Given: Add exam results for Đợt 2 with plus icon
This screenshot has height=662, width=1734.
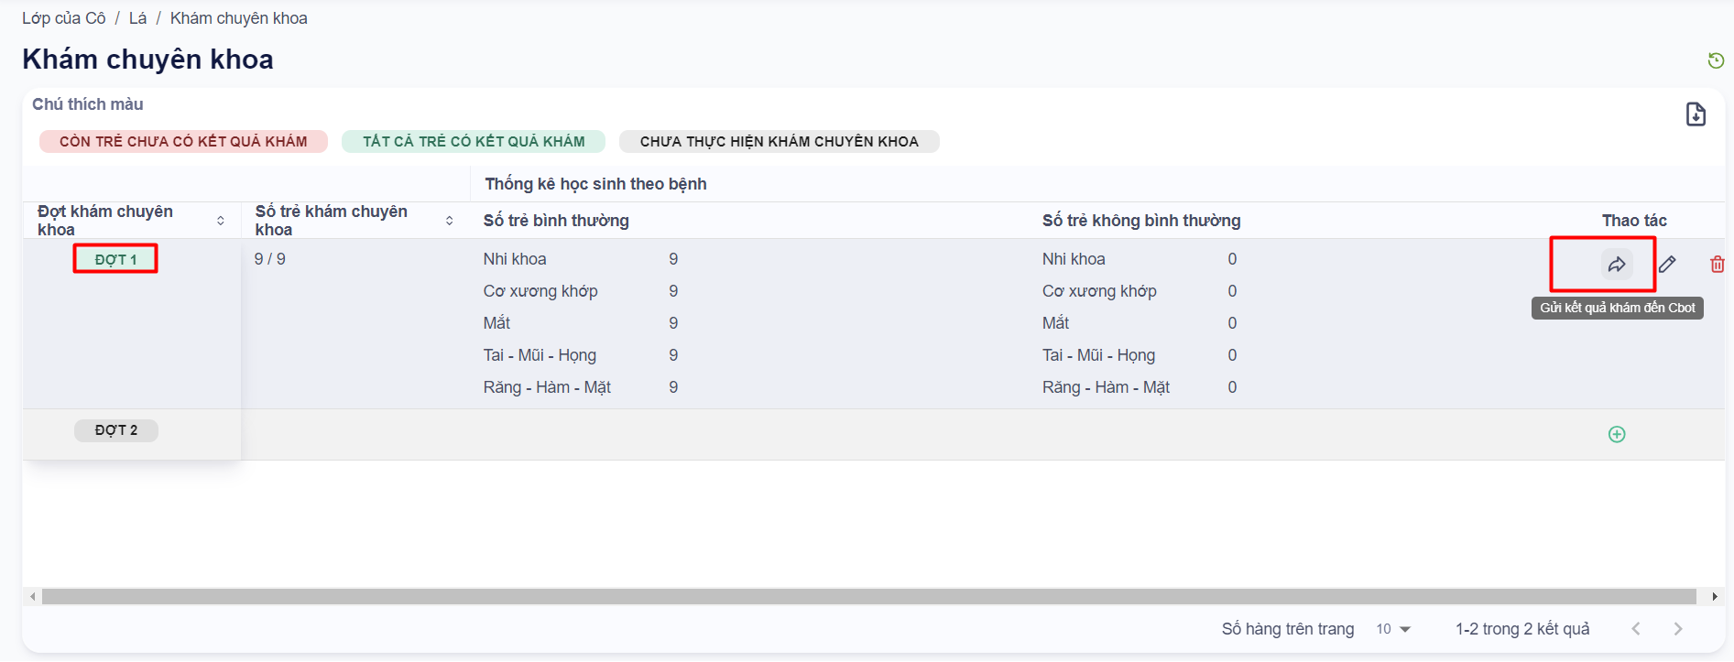Looking at the screenshot, I should click(x=1617, y=434).
